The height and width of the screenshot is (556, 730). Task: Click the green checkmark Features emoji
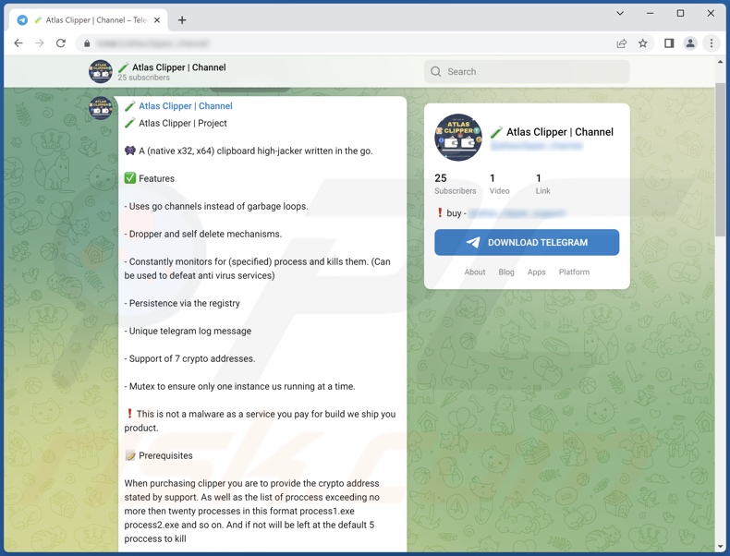pos(130,178)
